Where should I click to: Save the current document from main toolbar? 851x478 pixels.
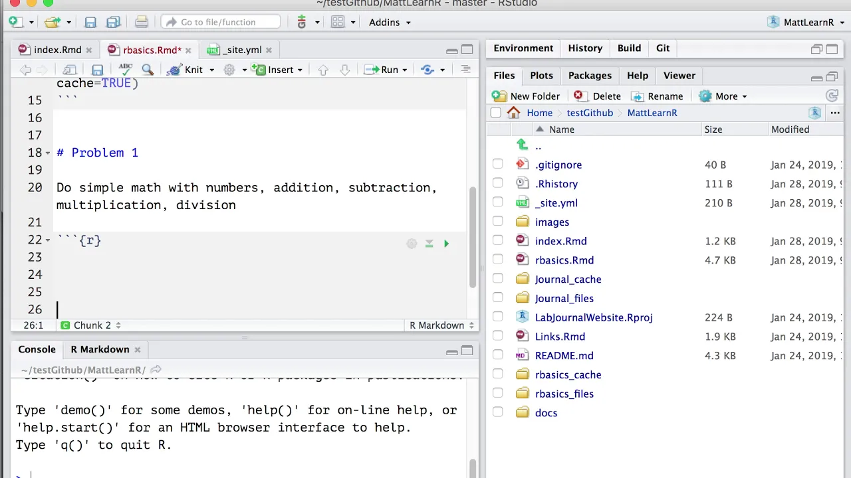(x=90, y=22)
